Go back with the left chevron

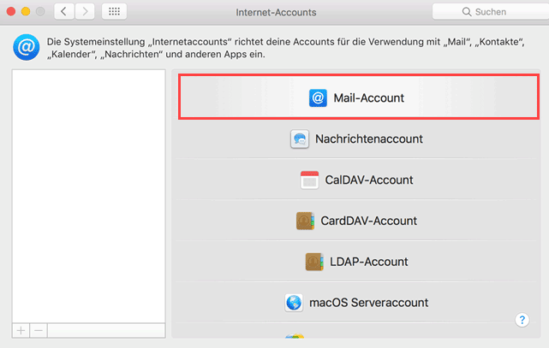pyautogui.click(x=64, y=11)
